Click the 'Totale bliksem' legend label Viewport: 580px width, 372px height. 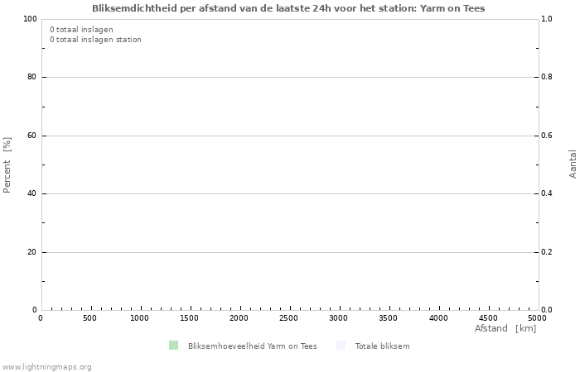coord(382,346)
